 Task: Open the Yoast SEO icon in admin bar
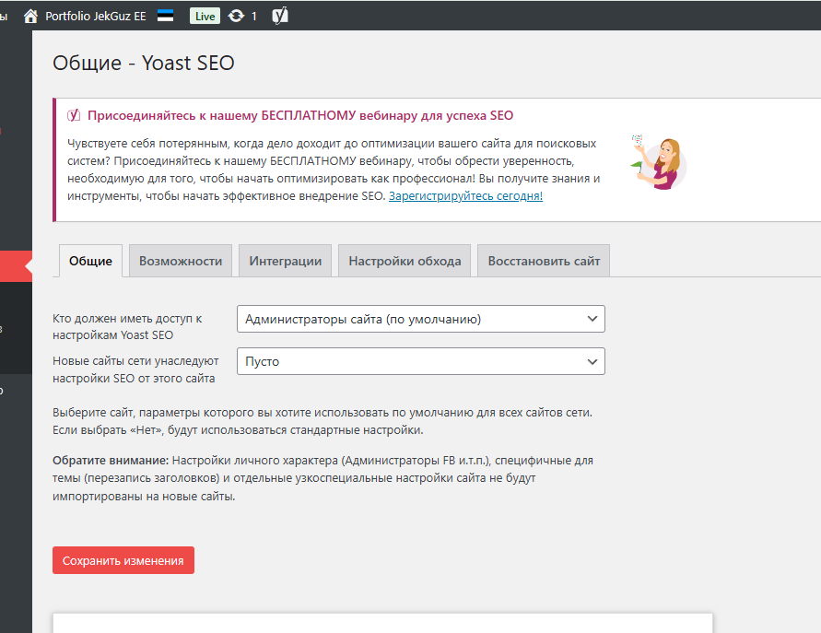[280, 16]
